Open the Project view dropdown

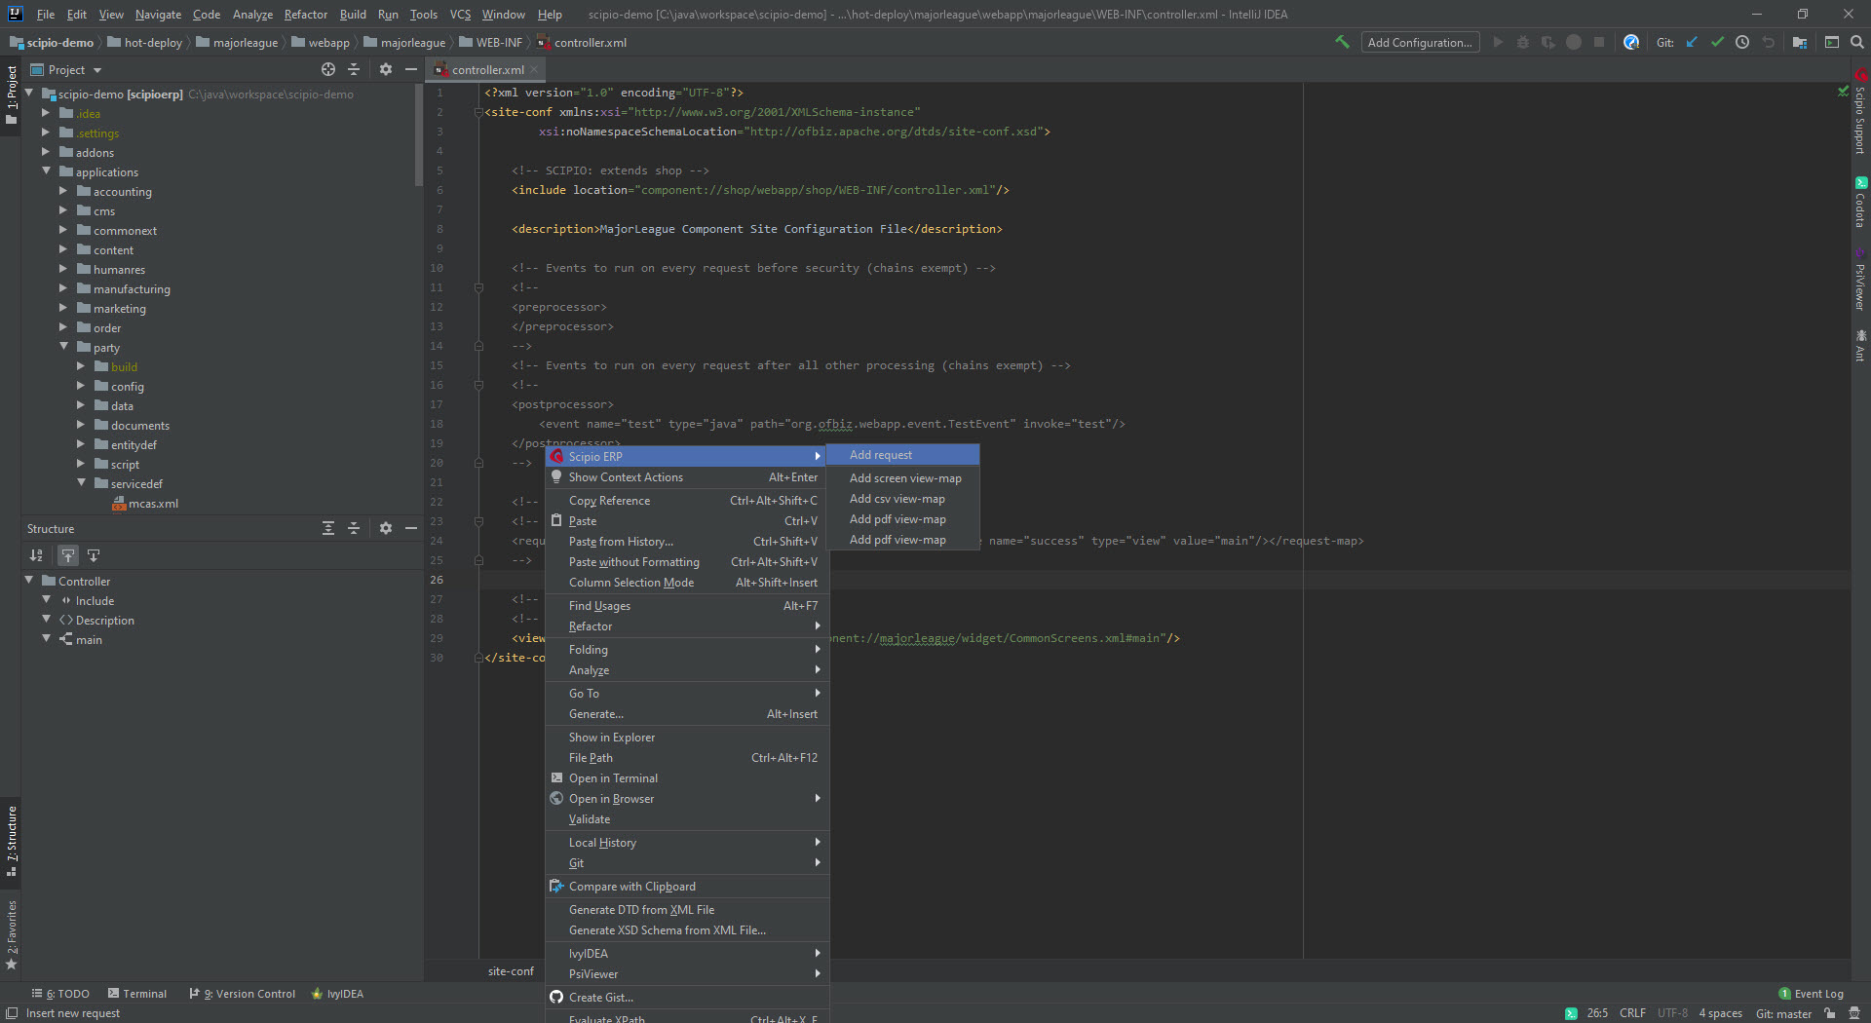pyautogui.click(x=96, y=70)
